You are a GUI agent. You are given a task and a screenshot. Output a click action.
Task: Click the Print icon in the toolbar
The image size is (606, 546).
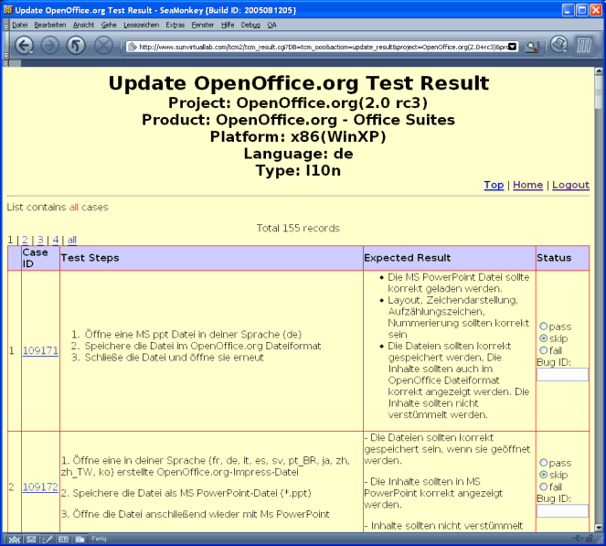pos(558,45)
